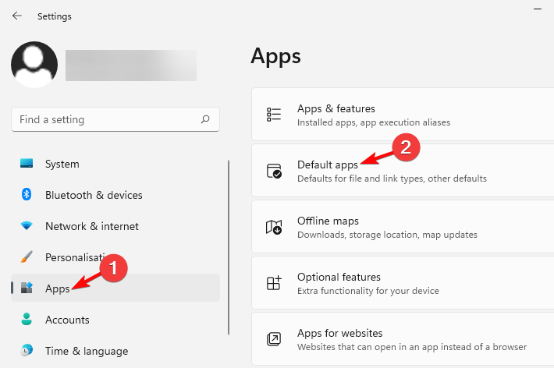
Task: Click the Offline maps icon
Action: pyautogui.click(x=274, y=227)
